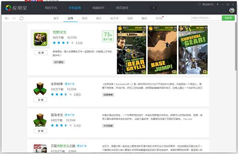Click the 经营策略 category tag
The height and width of the screenshot is (154, 238).
coord(108,95)
